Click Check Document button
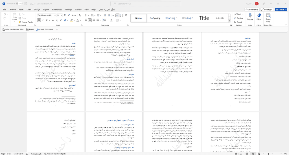 [45, 29]
